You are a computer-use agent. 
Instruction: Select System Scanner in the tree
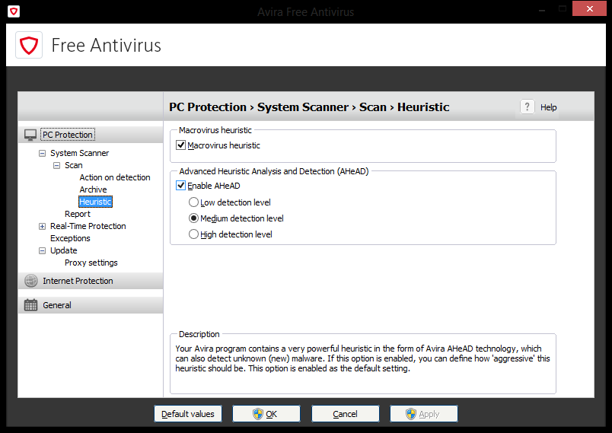click(x=80, y=153)
